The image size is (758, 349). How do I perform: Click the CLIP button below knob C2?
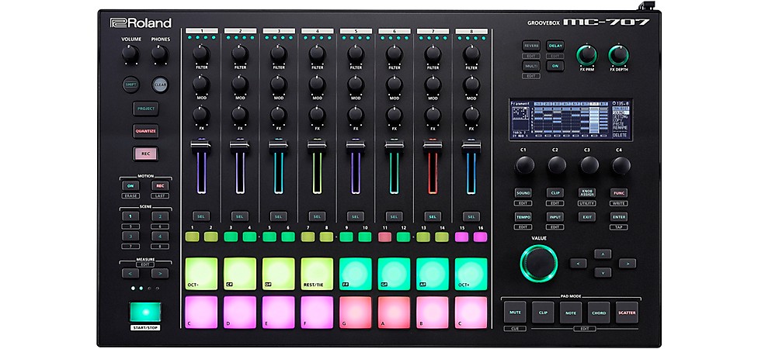[555, 192]
